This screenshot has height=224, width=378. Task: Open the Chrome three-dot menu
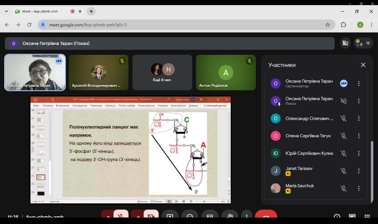tap(372, 25)
